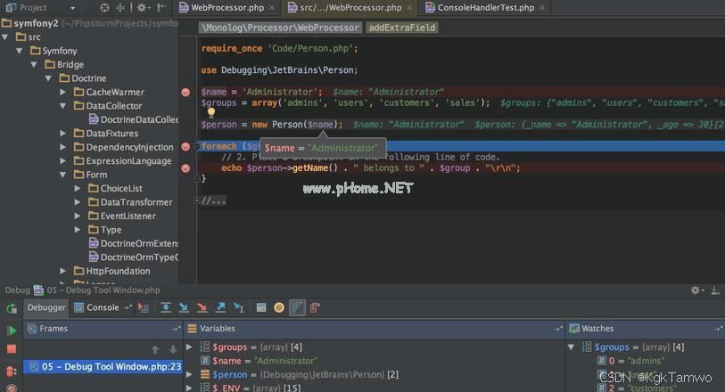Open the View Breakpoints dialog
The image size is (725, 392).
(x=11, y=371)
